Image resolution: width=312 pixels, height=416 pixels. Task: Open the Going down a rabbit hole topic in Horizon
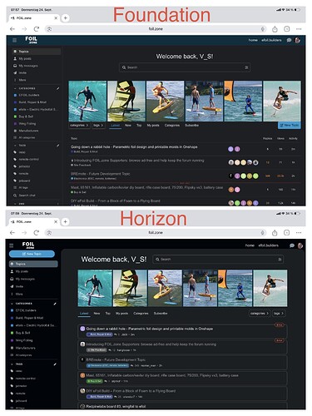coord(150,329)
